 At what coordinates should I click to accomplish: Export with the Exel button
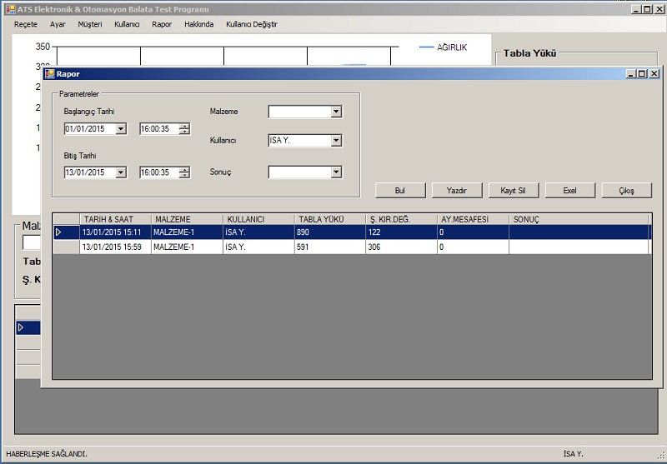tap(569, 191)
